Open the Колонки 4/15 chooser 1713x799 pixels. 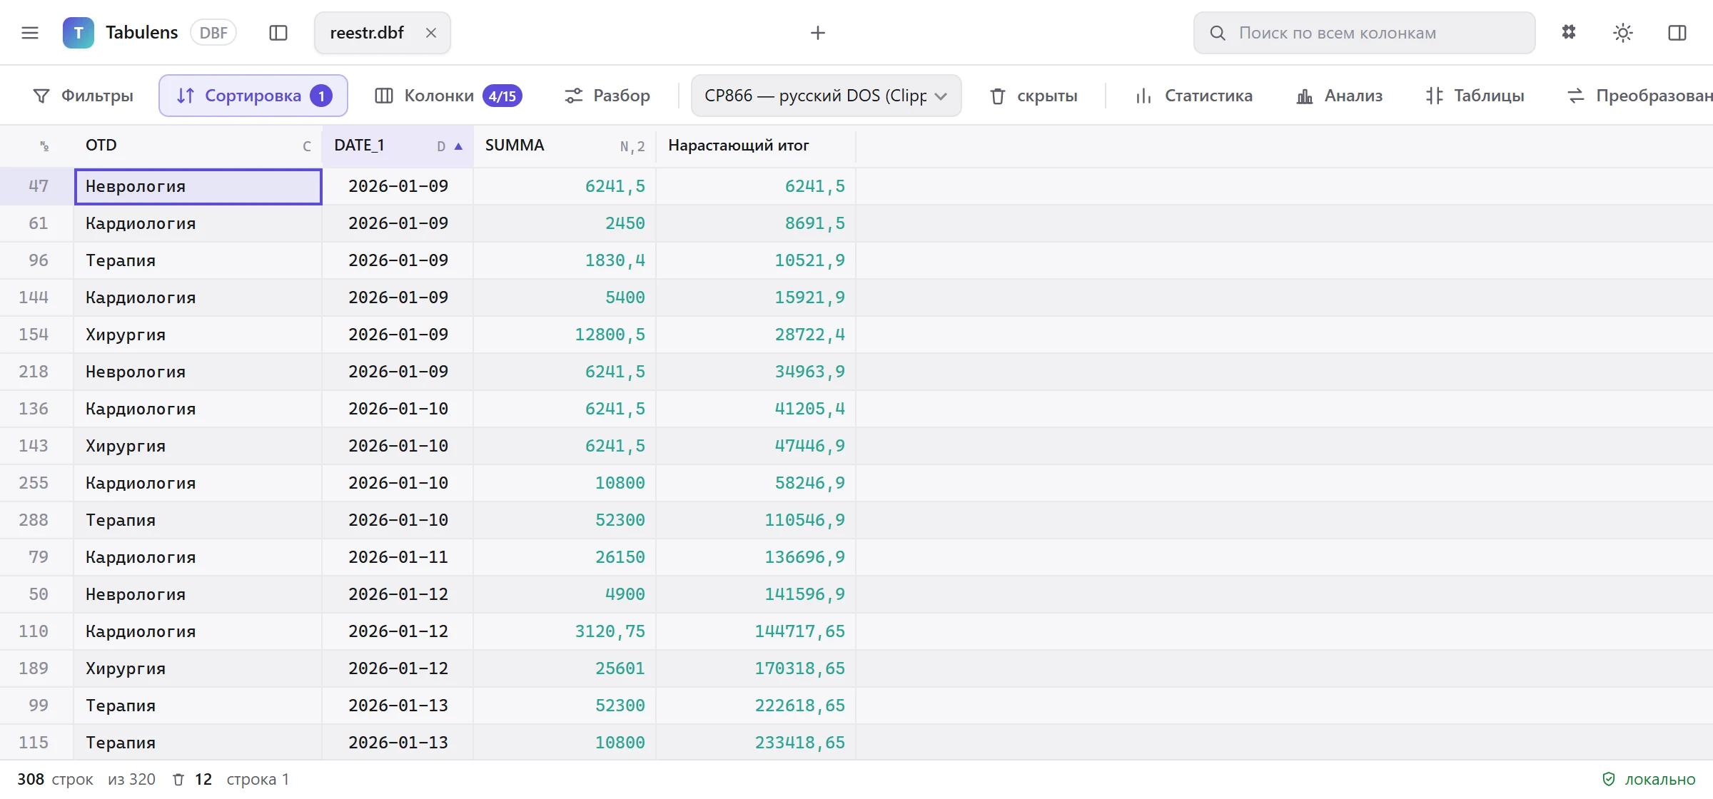(448, 96)
